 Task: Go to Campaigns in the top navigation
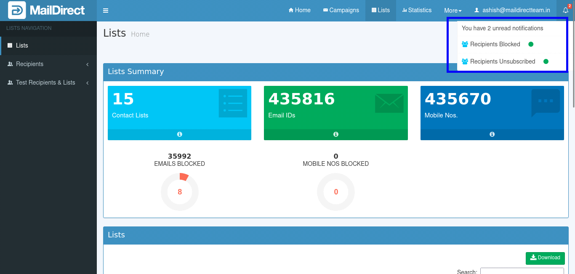(x=341, y=10)
